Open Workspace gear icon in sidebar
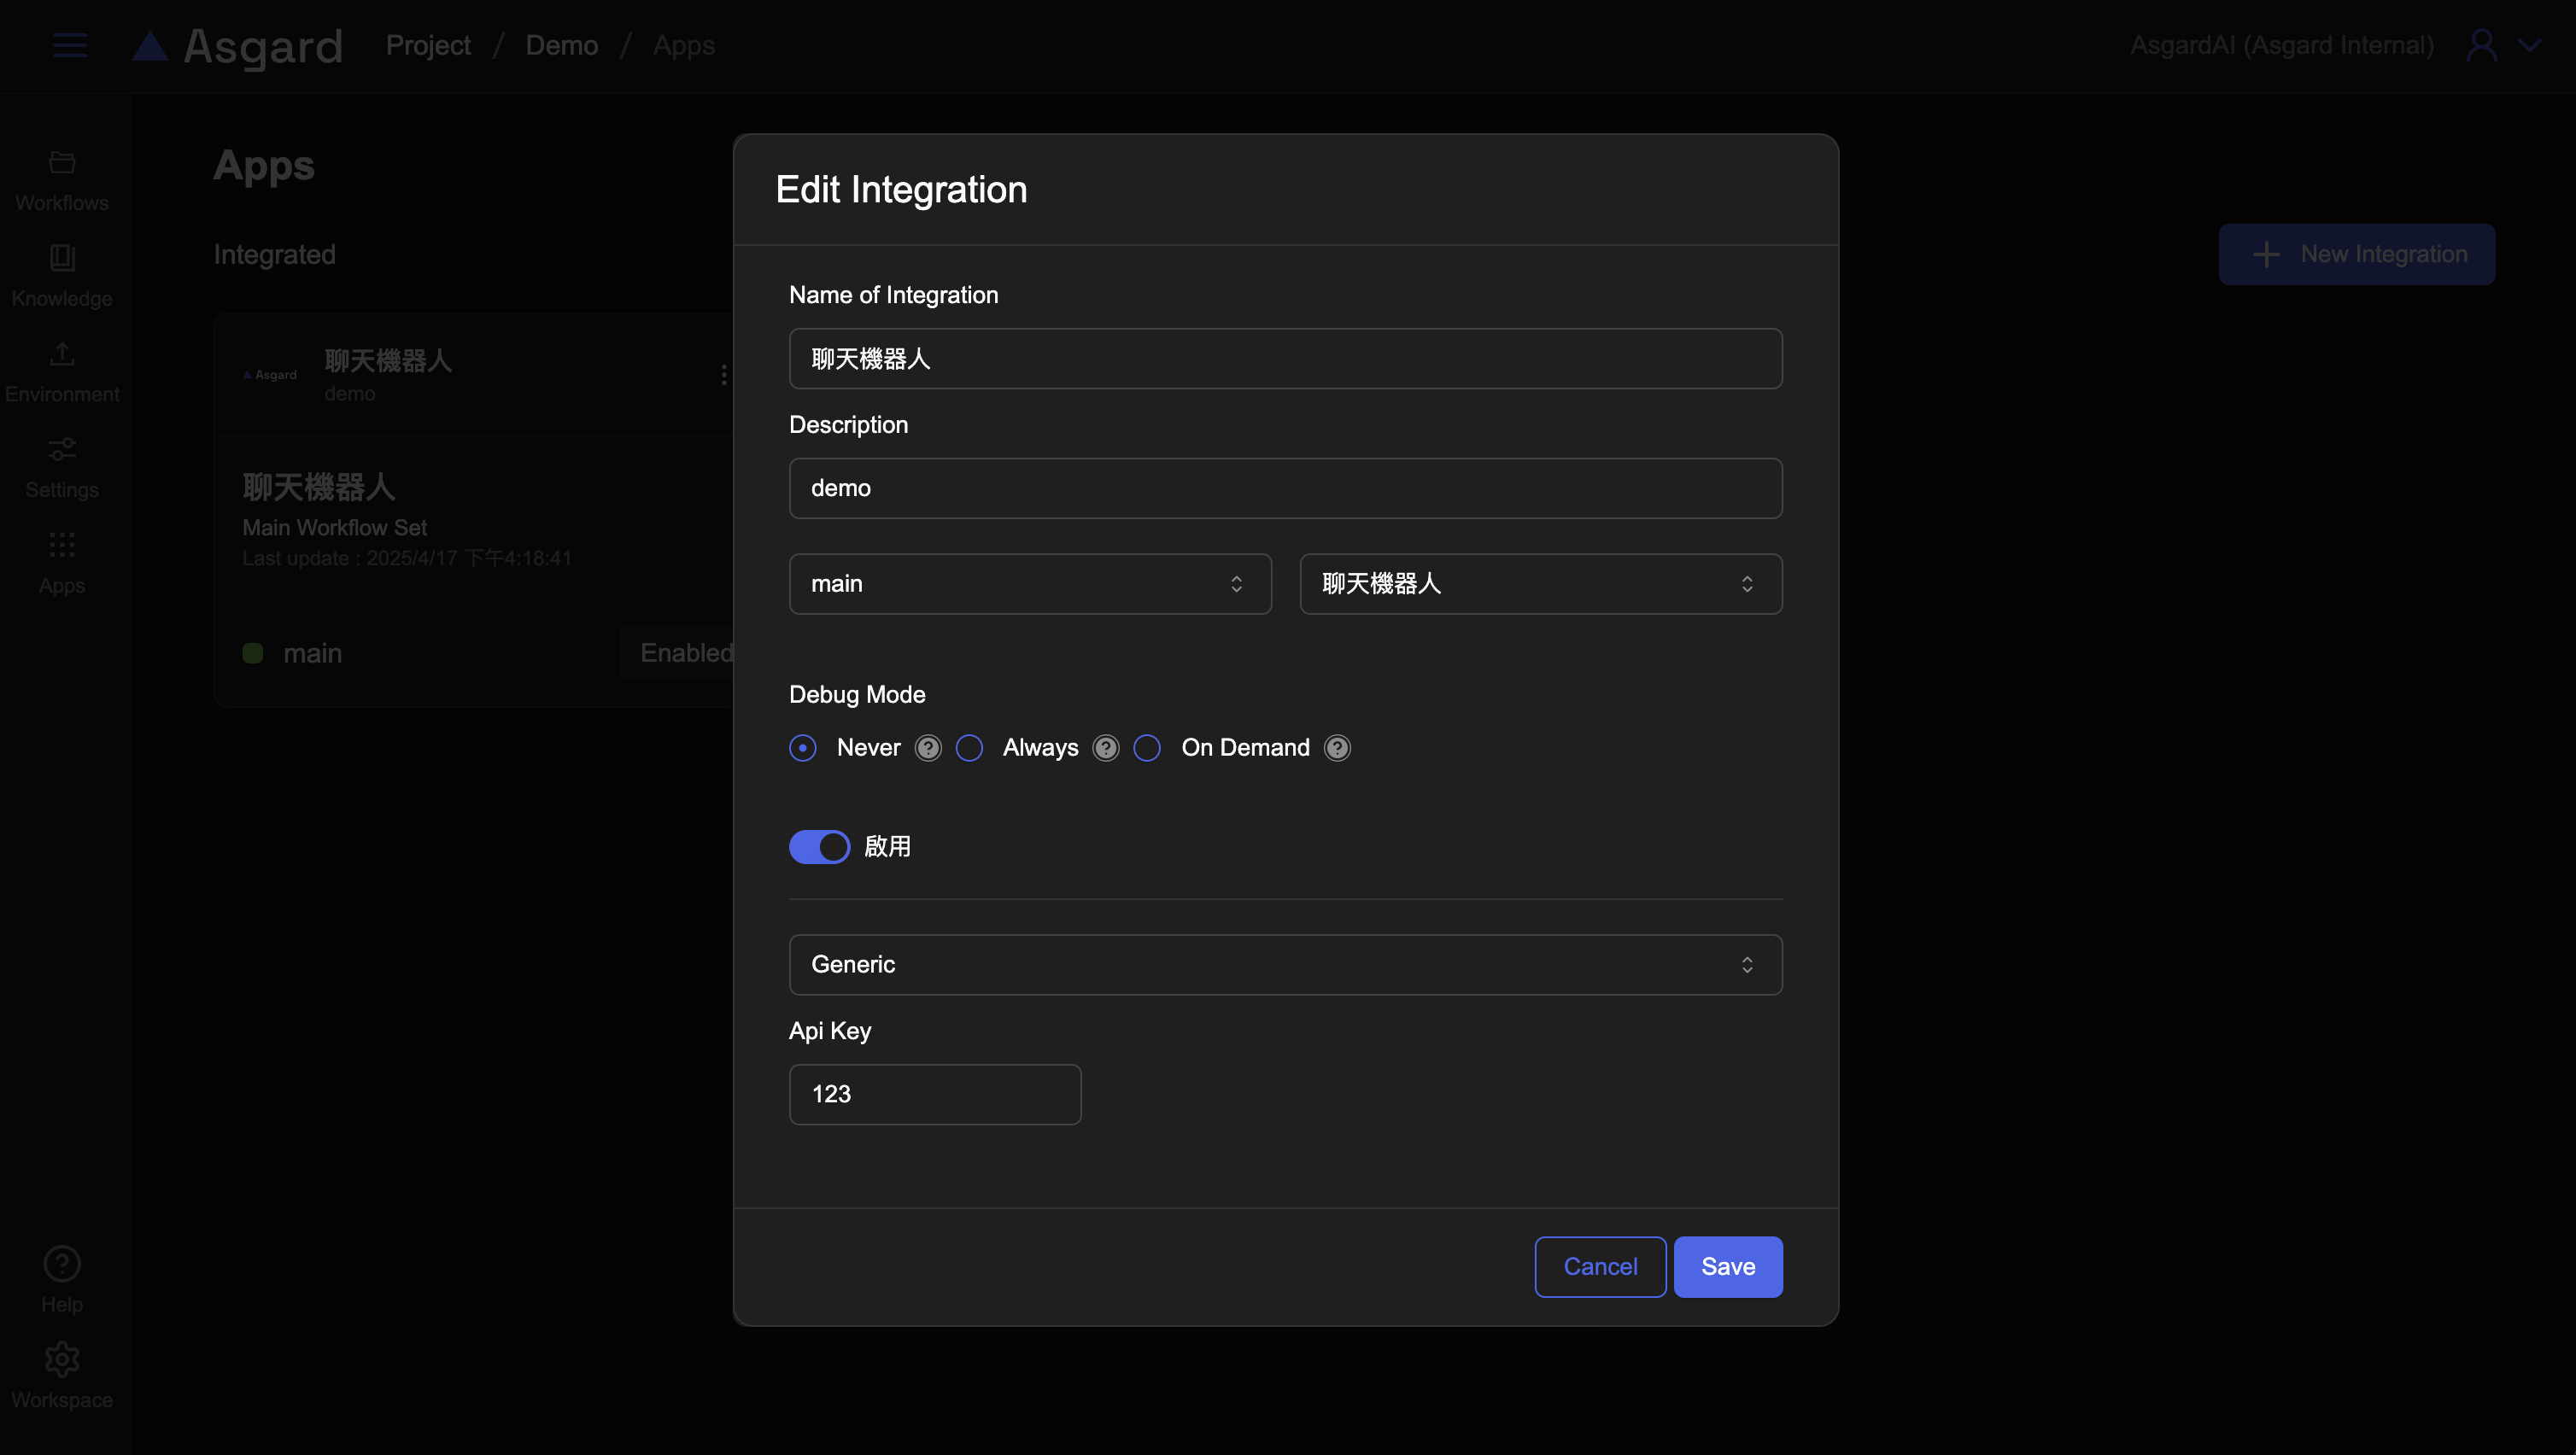This screenshot has width=2576, height=1455. (x=62, y=1360)
